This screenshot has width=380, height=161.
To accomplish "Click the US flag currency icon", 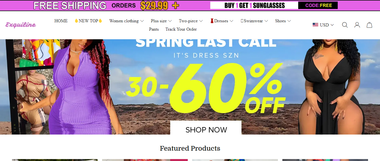I will pos(315,25).
